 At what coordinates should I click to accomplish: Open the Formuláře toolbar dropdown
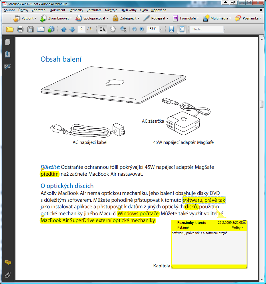(186, 18)
